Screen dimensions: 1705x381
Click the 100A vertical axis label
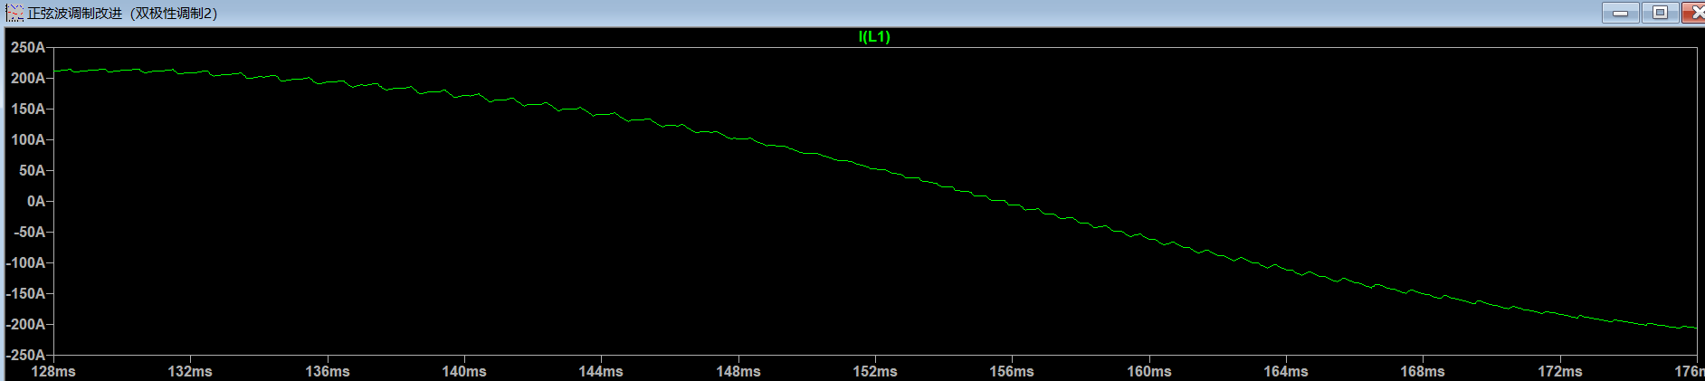pyautogui.click(x=27, y=139)
